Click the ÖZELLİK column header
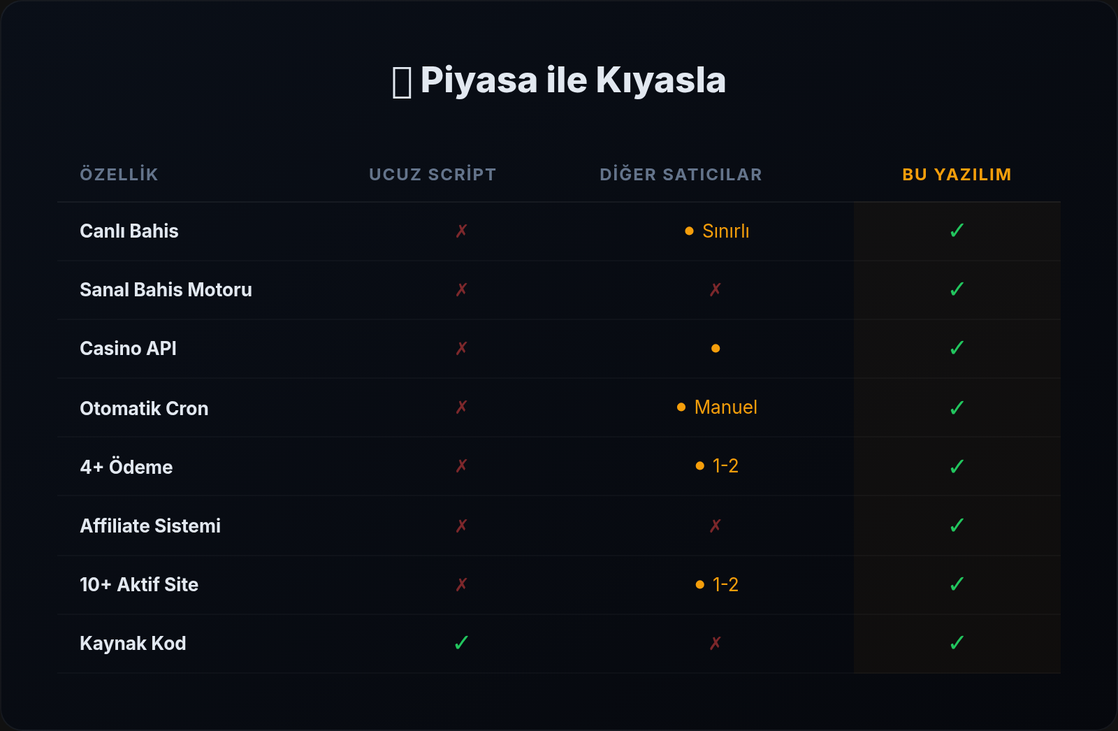The image size is (1118, 731). point(119,175)
